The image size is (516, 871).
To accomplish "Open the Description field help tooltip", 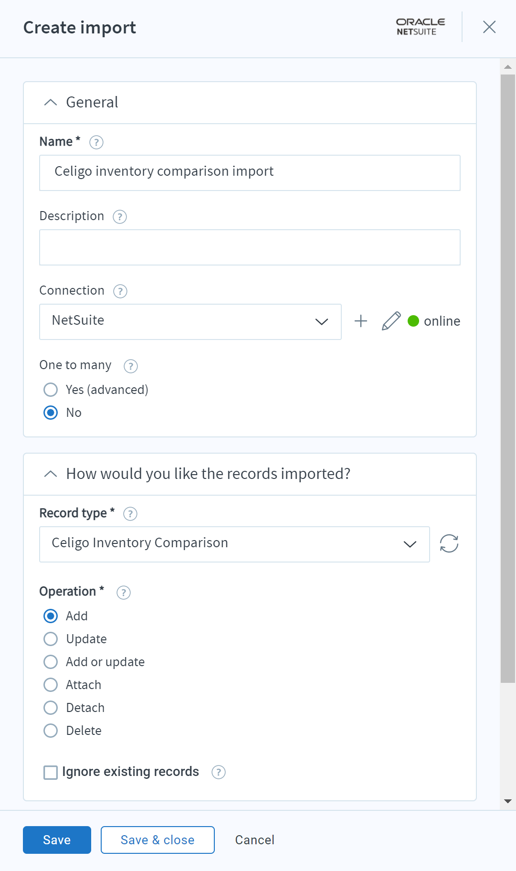I will point(120,217).
